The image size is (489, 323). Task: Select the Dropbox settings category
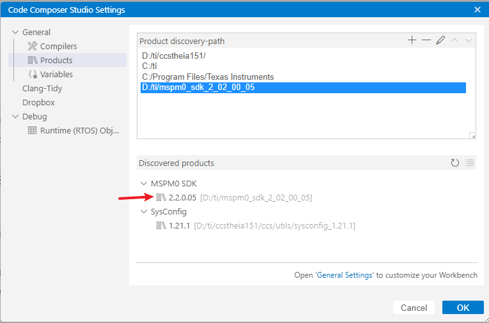(38, 103)
